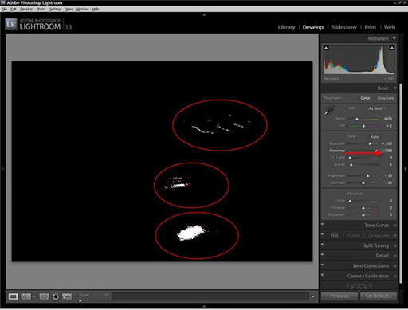Select the Color treatment option
The height and width of the screenshot is (310, 408).
coord(365,98)
